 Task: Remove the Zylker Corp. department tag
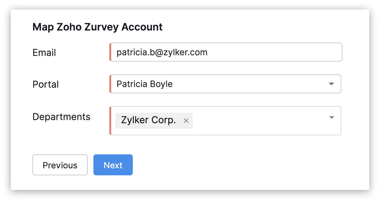(x=186, y=121)
